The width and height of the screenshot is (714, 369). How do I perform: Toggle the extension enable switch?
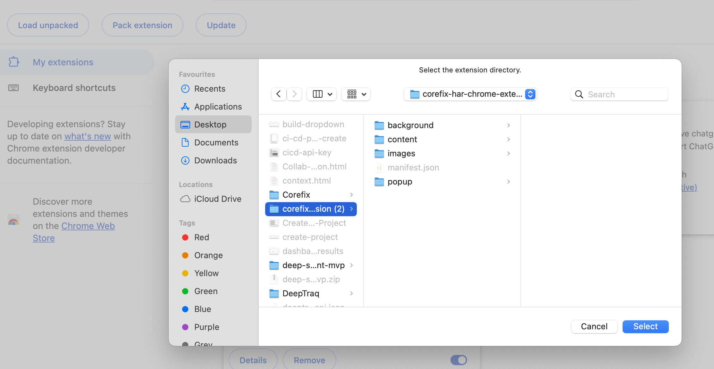(459, 360)
